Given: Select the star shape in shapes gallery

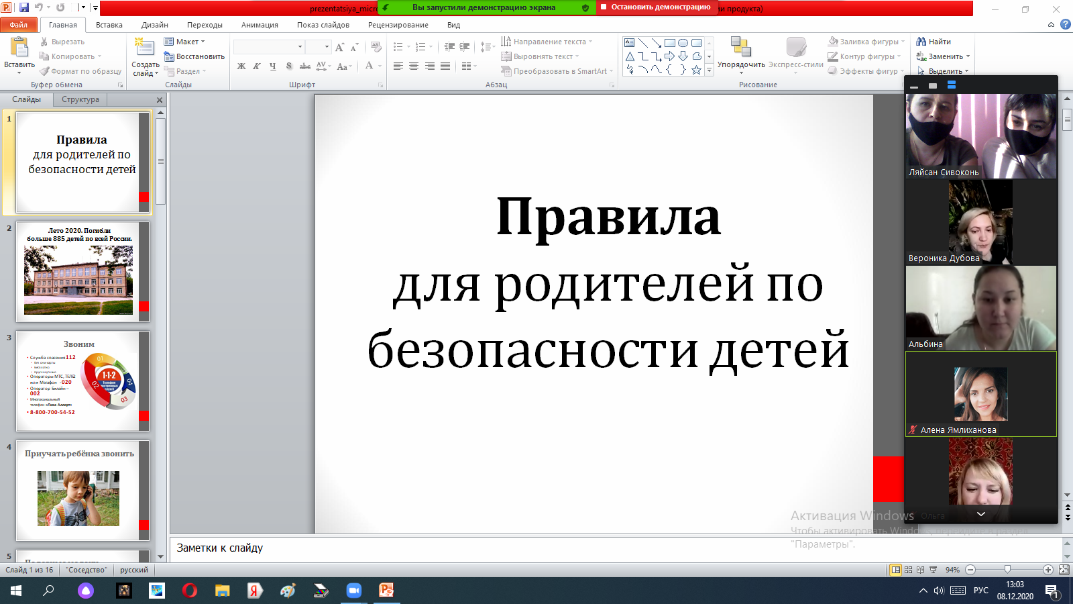Looking at the screenshot, I should (x=696, y=70).
